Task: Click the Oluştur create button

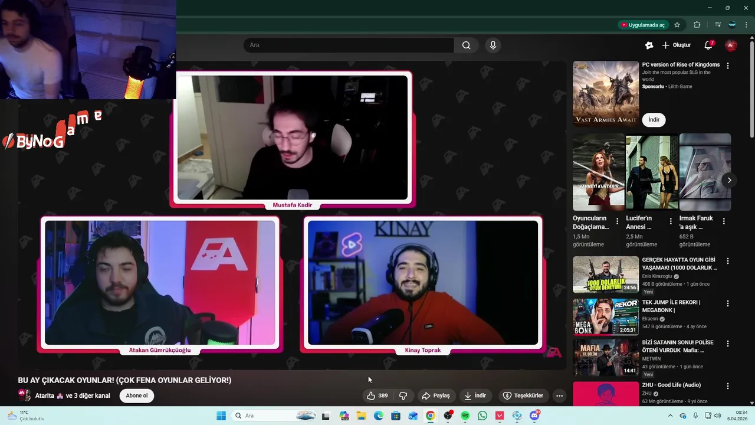Action: 676,45
